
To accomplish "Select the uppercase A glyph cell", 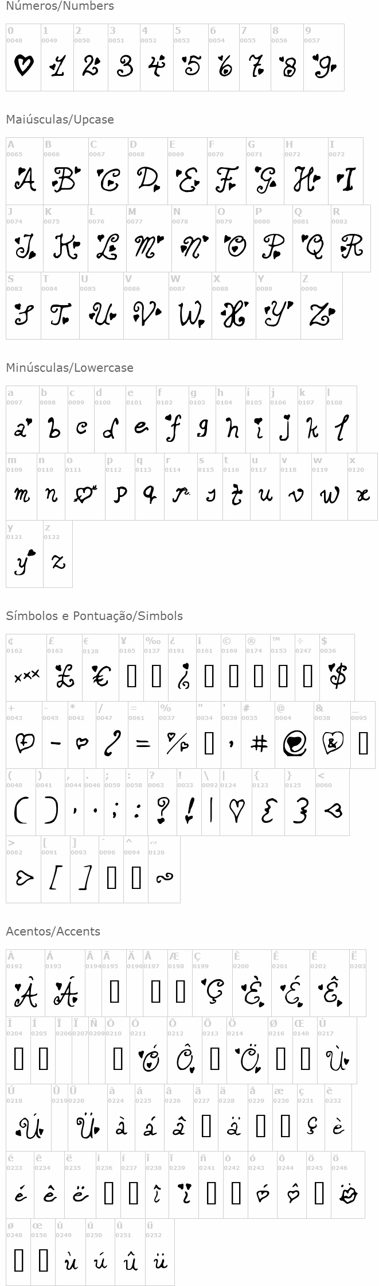I will (x=24, y=171).
